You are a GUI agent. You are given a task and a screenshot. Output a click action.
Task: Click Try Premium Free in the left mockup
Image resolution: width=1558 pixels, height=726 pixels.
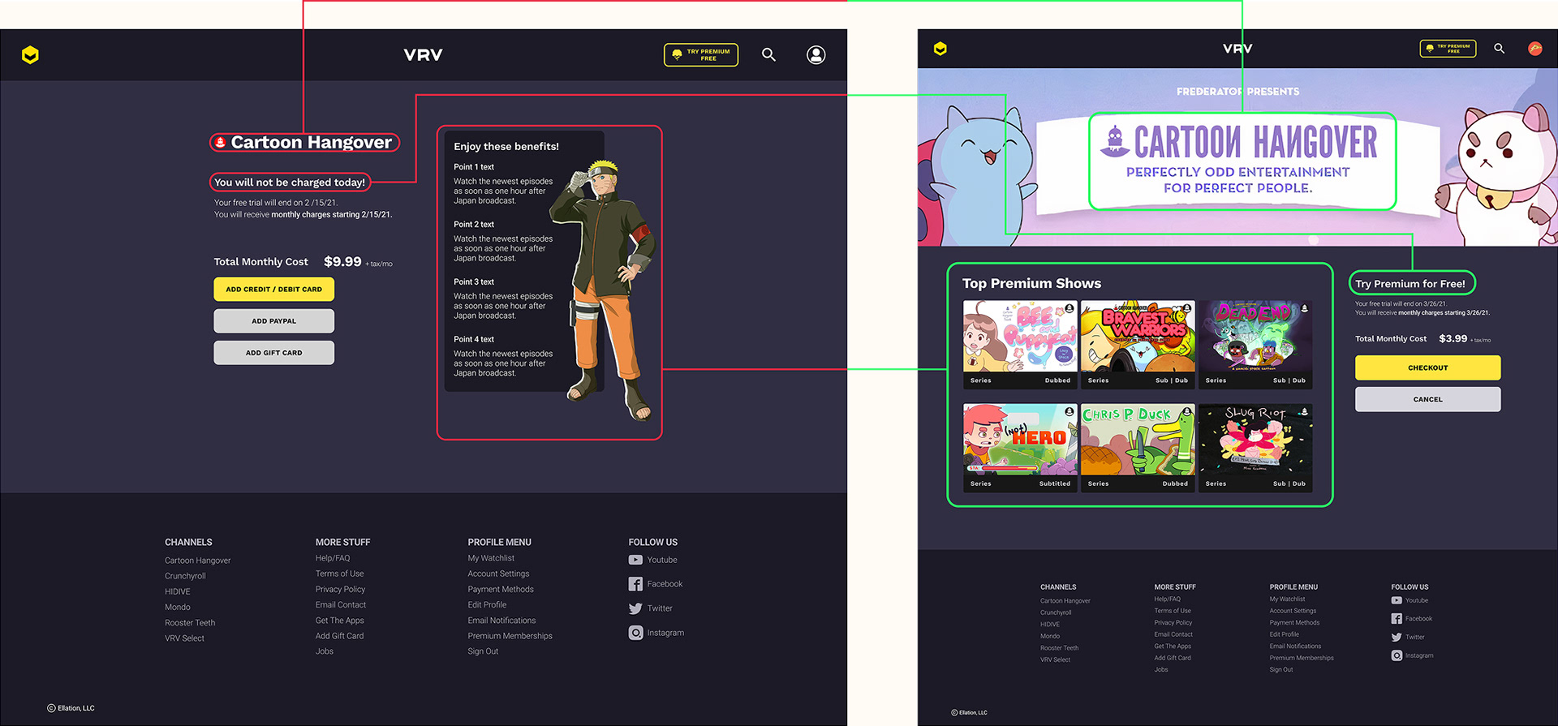tap(701, 54)
